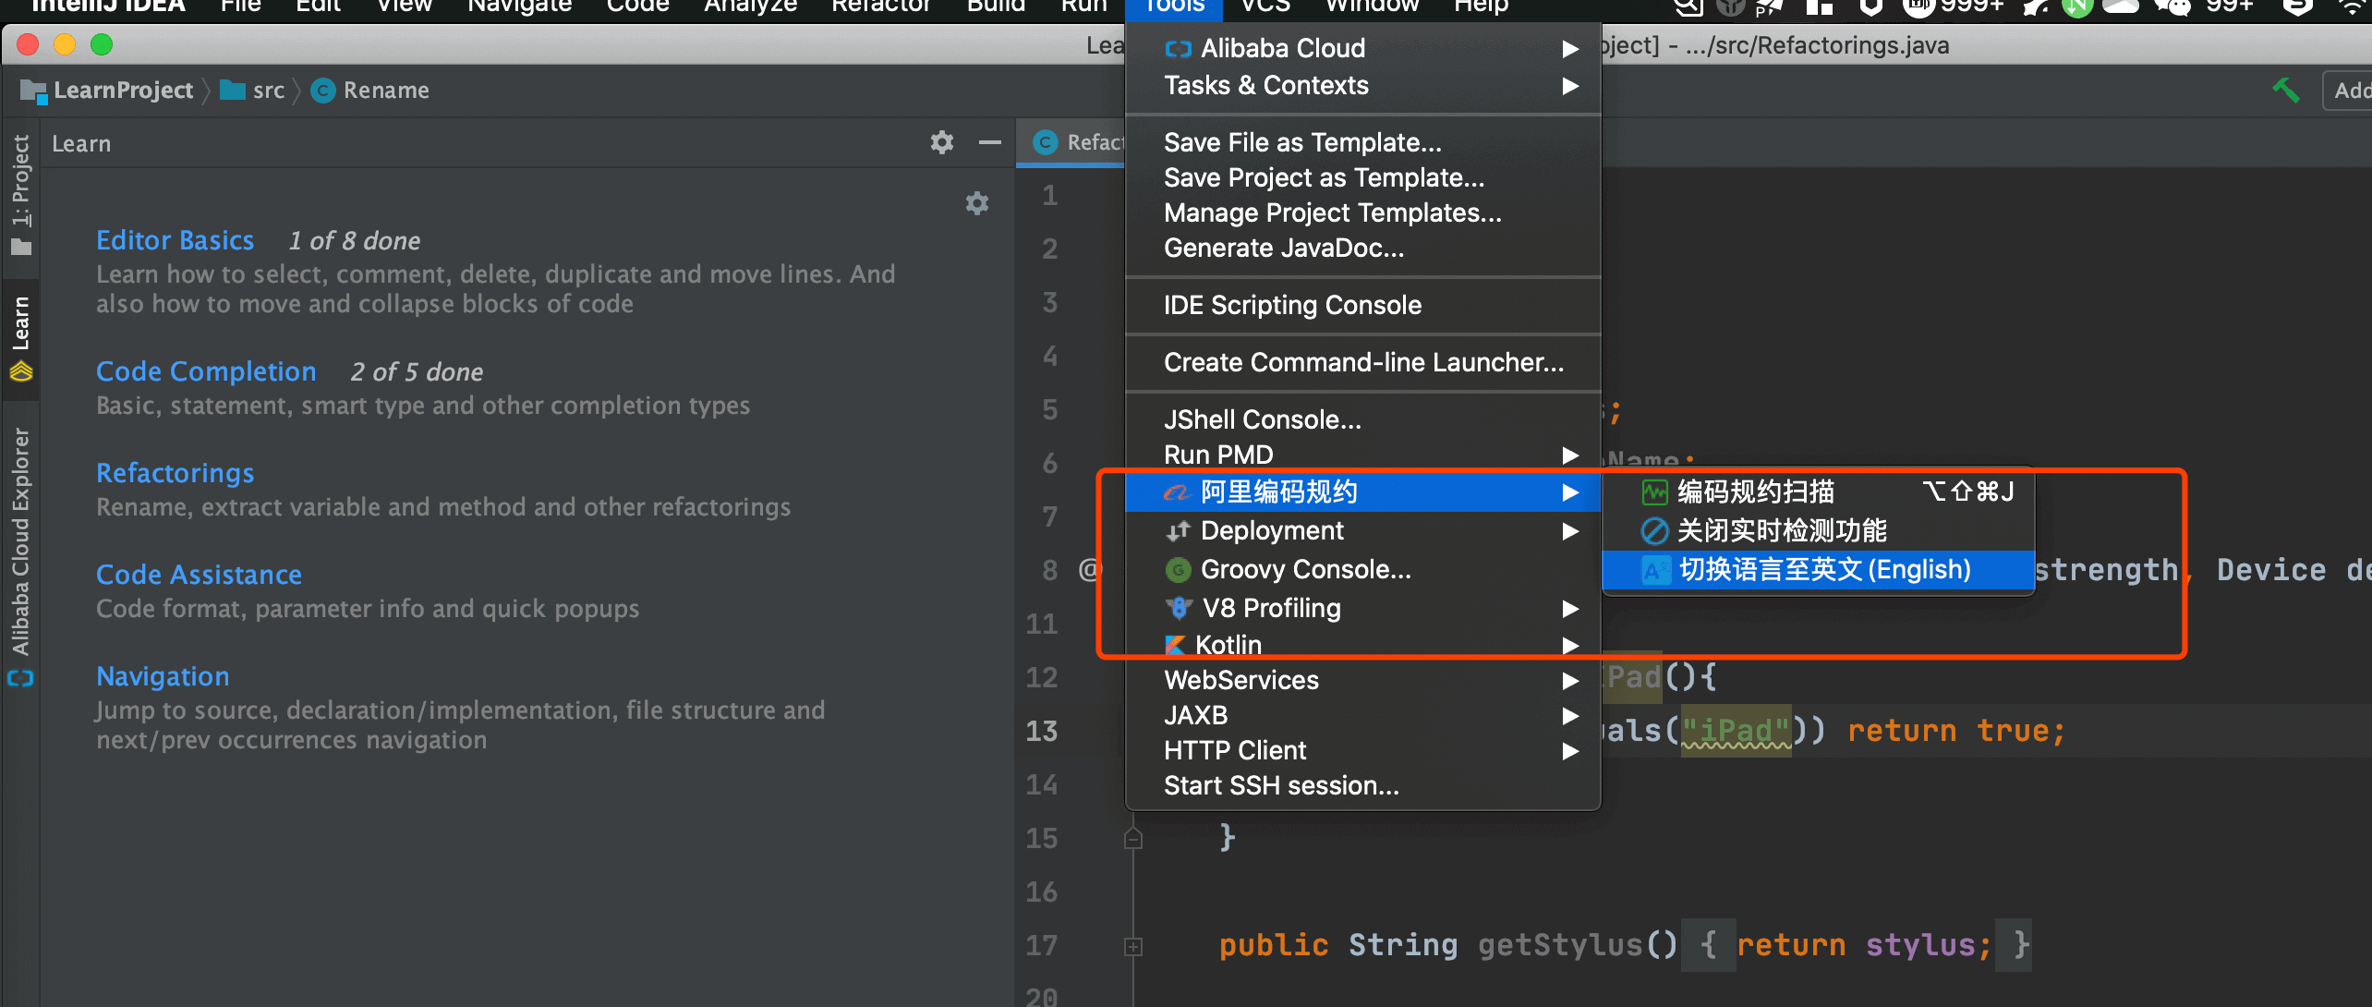The height and width of the screenshot is (1007, 2372).
Task: Open the Editor Basics lesson
Action: point(175,239)
